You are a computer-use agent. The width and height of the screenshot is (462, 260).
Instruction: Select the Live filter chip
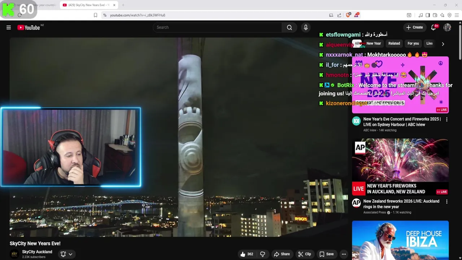click(430, 43)
